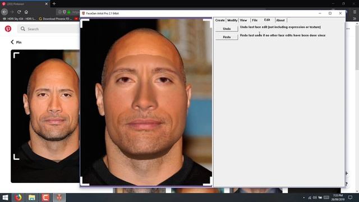Go back using the Pin arrow
This screenshot has height=202, width=359.
(x=12, y=42)
